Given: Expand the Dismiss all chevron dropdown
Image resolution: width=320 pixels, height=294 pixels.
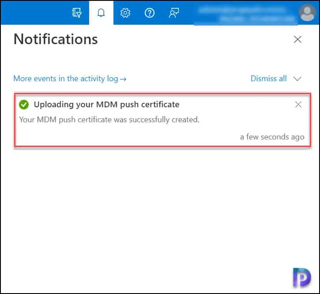Looking at the screenshot, I should coord(297,79).
